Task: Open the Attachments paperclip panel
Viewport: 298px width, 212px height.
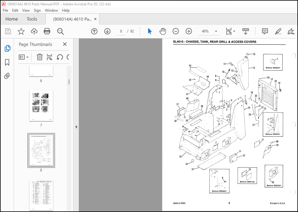Action: (7, 76)
